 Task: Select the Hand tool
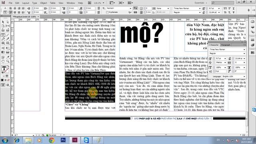3,61
